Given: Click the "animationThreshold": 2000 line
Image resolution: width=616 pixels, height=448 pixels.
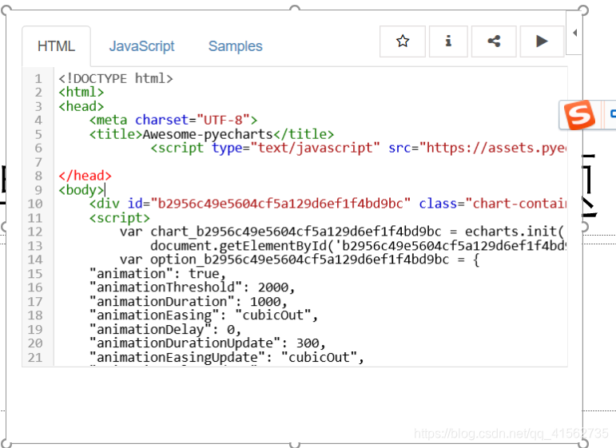Looking at the screenshot, I should [192, 287].
